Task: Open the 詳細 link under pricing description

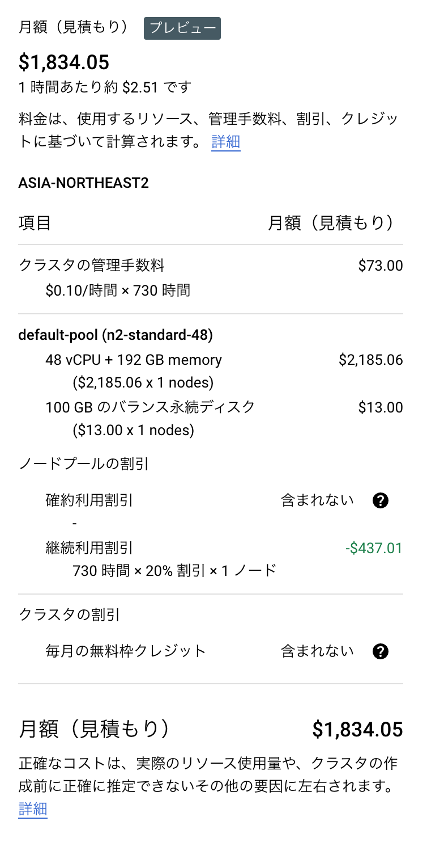Action: pyautogui.click(x=226, y=142)
